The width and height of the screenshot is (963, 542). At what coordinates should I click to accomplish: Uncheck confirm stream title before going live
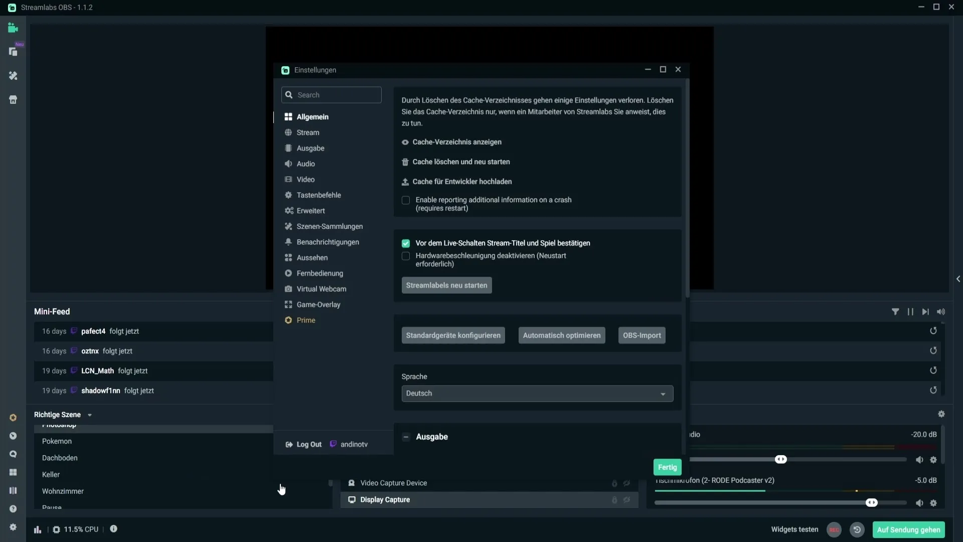(406, 243)
